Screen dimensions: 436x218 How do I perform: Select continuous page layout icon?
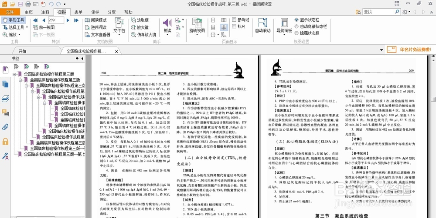pos(213,27)
